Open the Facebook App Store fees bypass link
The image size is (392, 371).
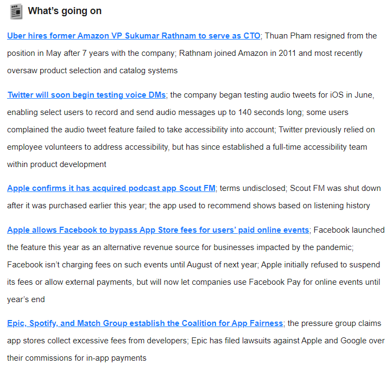[158, 230]
